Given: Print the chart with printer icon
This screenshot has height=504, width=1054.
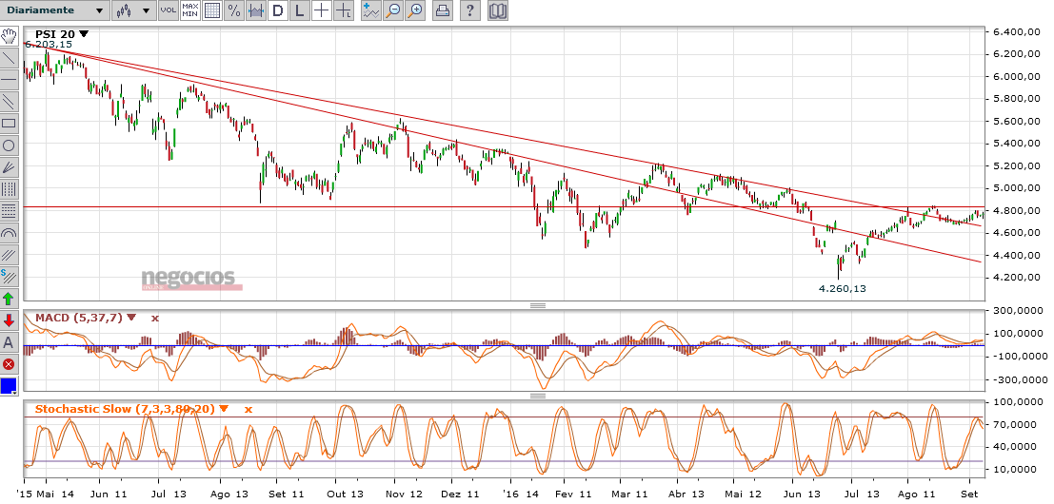Looking at the screenshot, I should click(443, 10).
